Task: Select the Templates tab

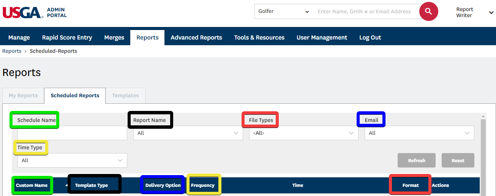Action: click(x=125, y=95)
